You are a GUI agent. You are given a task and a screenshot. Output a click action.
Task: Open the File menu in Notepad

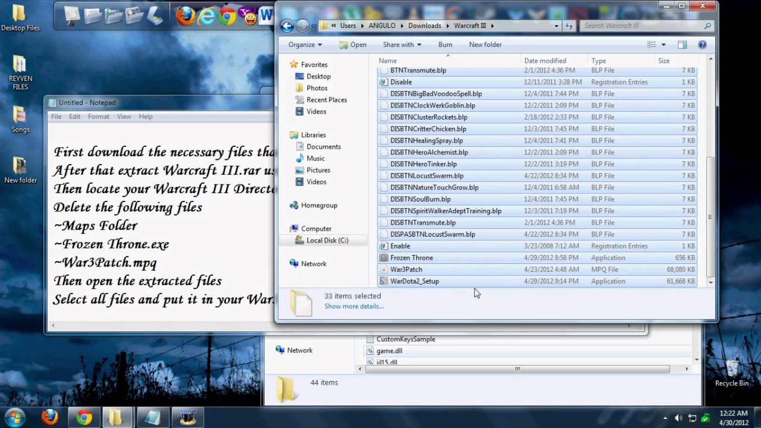[56, 117]
